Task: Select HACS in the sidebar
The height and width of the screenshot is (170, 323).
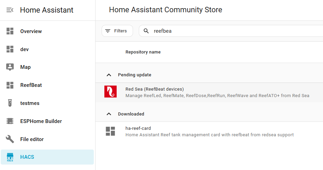Action: (x=47, y=157)
